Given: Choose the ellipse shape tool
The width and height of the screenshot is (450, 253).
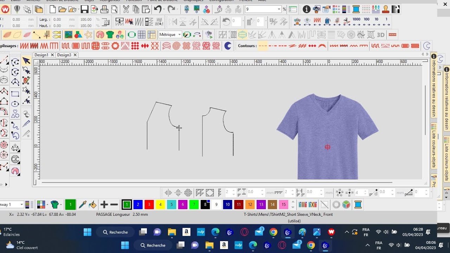Looking at the screenshot, I should (x=15, y=104).
